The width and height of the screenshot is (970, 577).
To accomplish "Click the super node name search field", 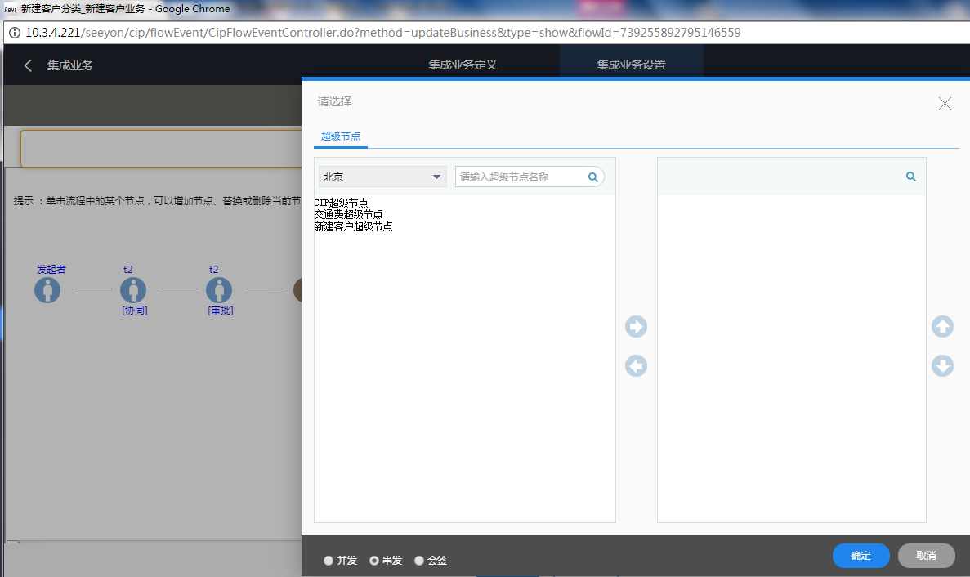I will (521, 177).
